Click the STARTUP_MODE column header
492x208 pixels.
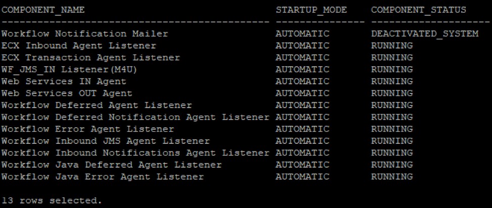coord(308,10)
